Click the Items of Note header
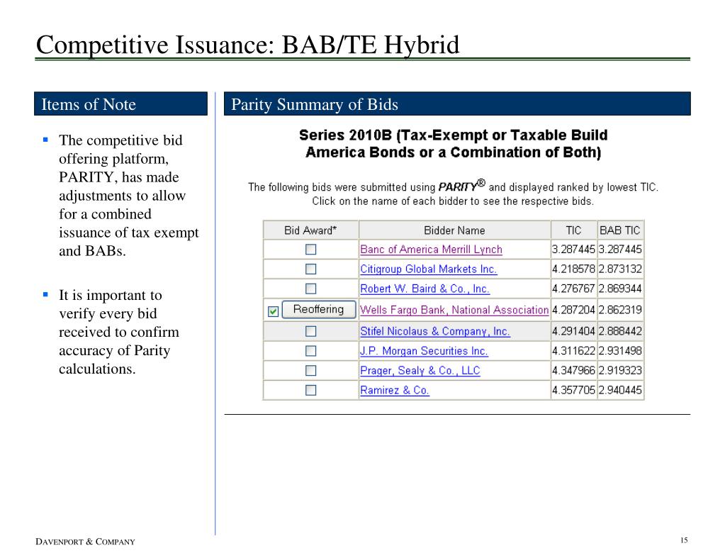The height and width of the screenshot is (553, 725). pyautogui.click(x=120, y=104)
